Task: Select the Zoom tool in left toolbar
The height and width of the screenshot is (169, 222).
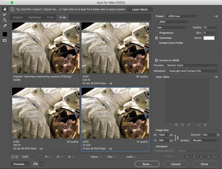Action: pos(5,20)
